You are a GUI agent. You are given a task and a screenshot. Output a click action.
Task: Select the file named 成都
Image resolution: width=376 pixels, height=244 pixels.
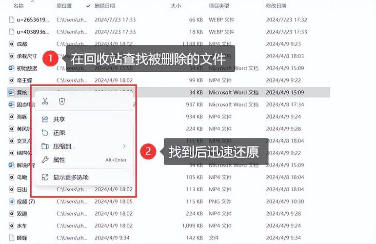click(22, 44)
